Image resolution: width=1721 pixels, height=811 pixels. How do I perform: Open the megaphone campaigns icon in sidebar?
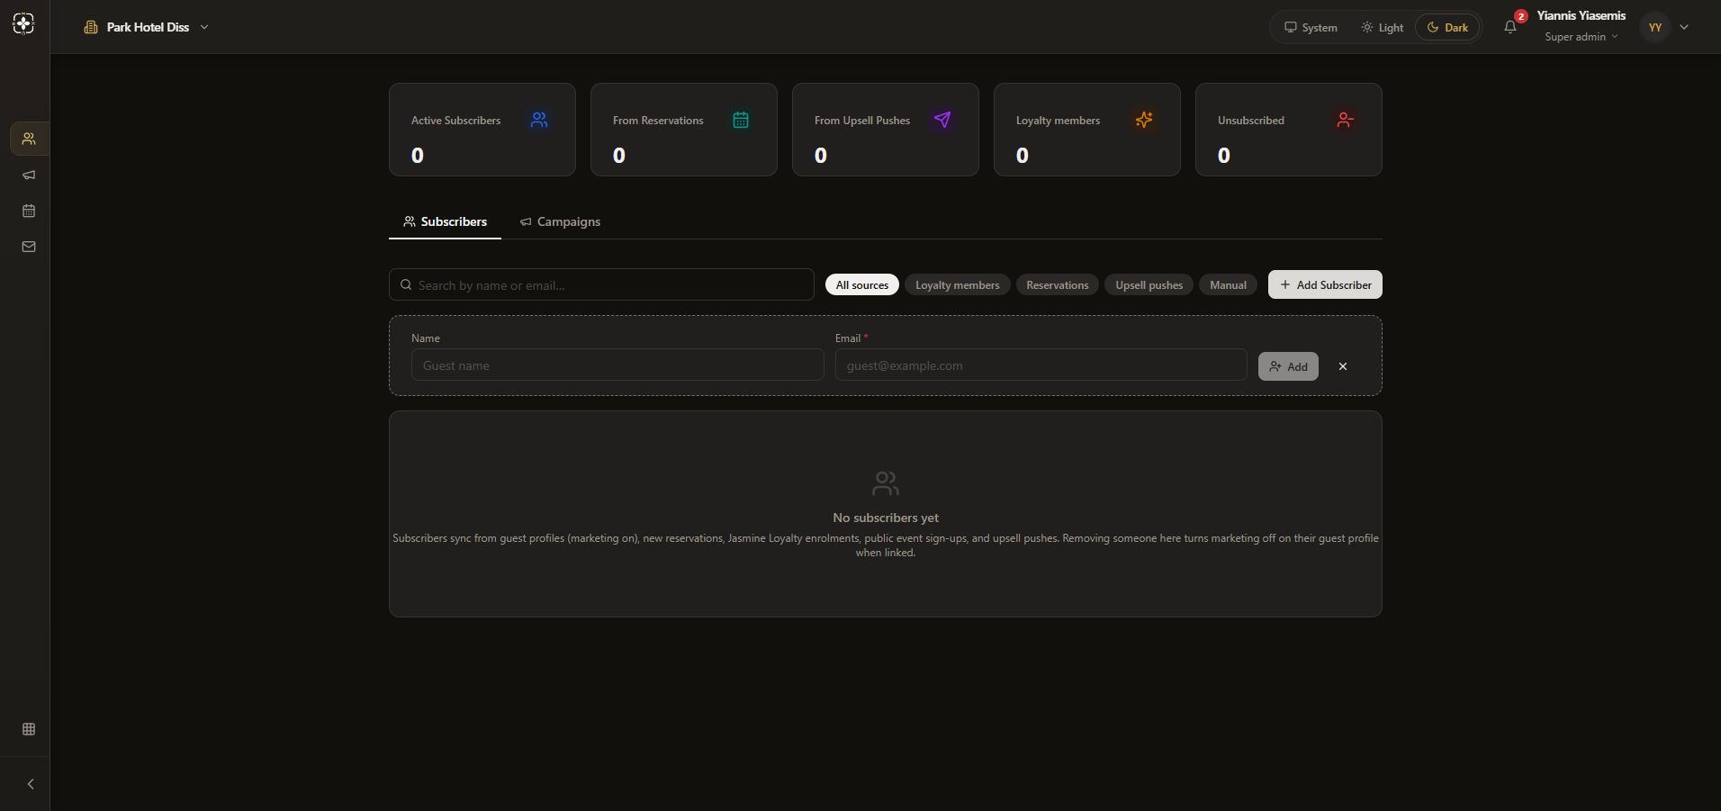(x=29, y=175)
